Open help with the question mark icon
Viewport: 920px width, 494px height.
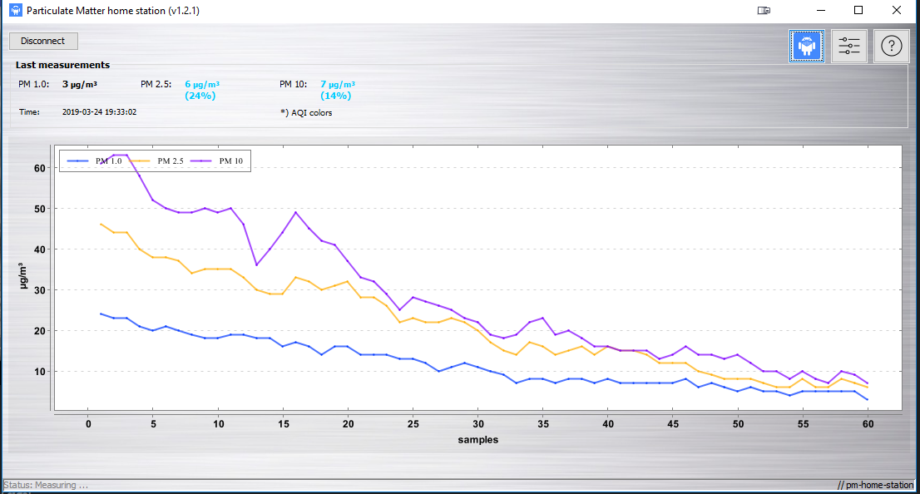pos(891,47)
